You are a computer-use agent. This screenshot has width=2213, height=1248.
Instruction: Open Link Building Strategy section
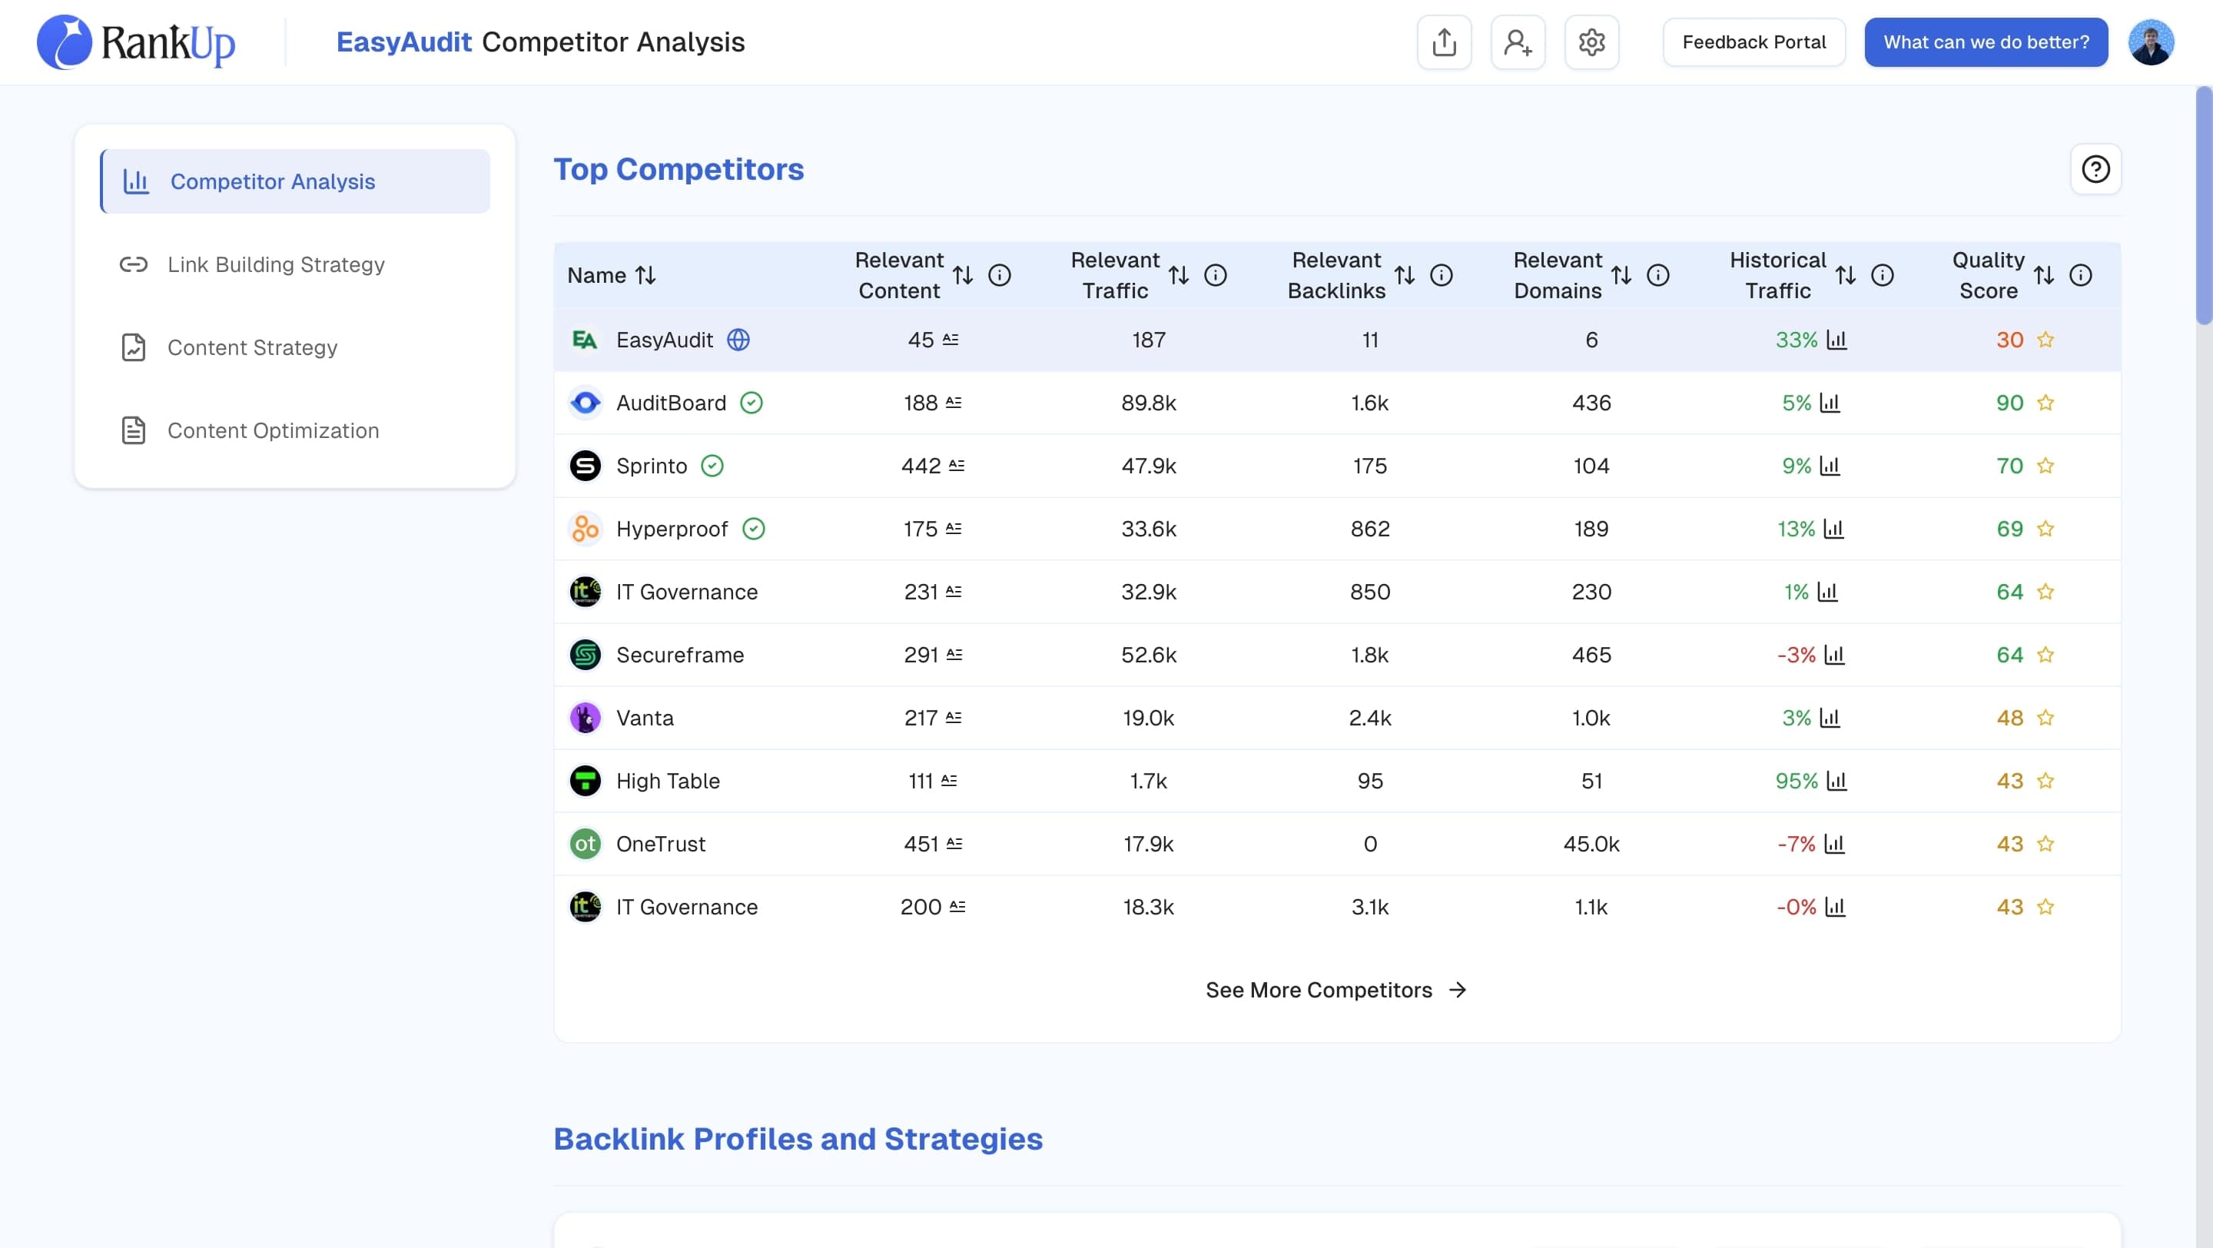(296, 264)
